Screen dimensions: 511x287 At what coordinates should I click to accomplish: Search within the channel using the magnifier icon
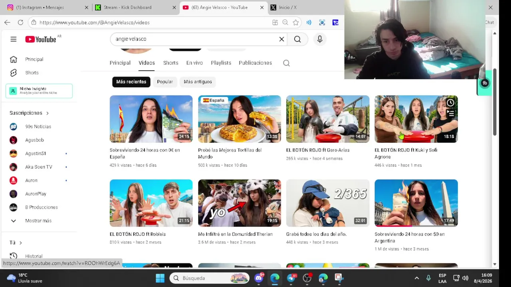(x=286, y=63)
